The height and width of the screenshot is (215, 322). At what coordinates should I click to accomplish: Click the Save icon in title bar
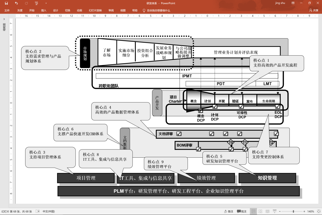[x=6, y=3]
